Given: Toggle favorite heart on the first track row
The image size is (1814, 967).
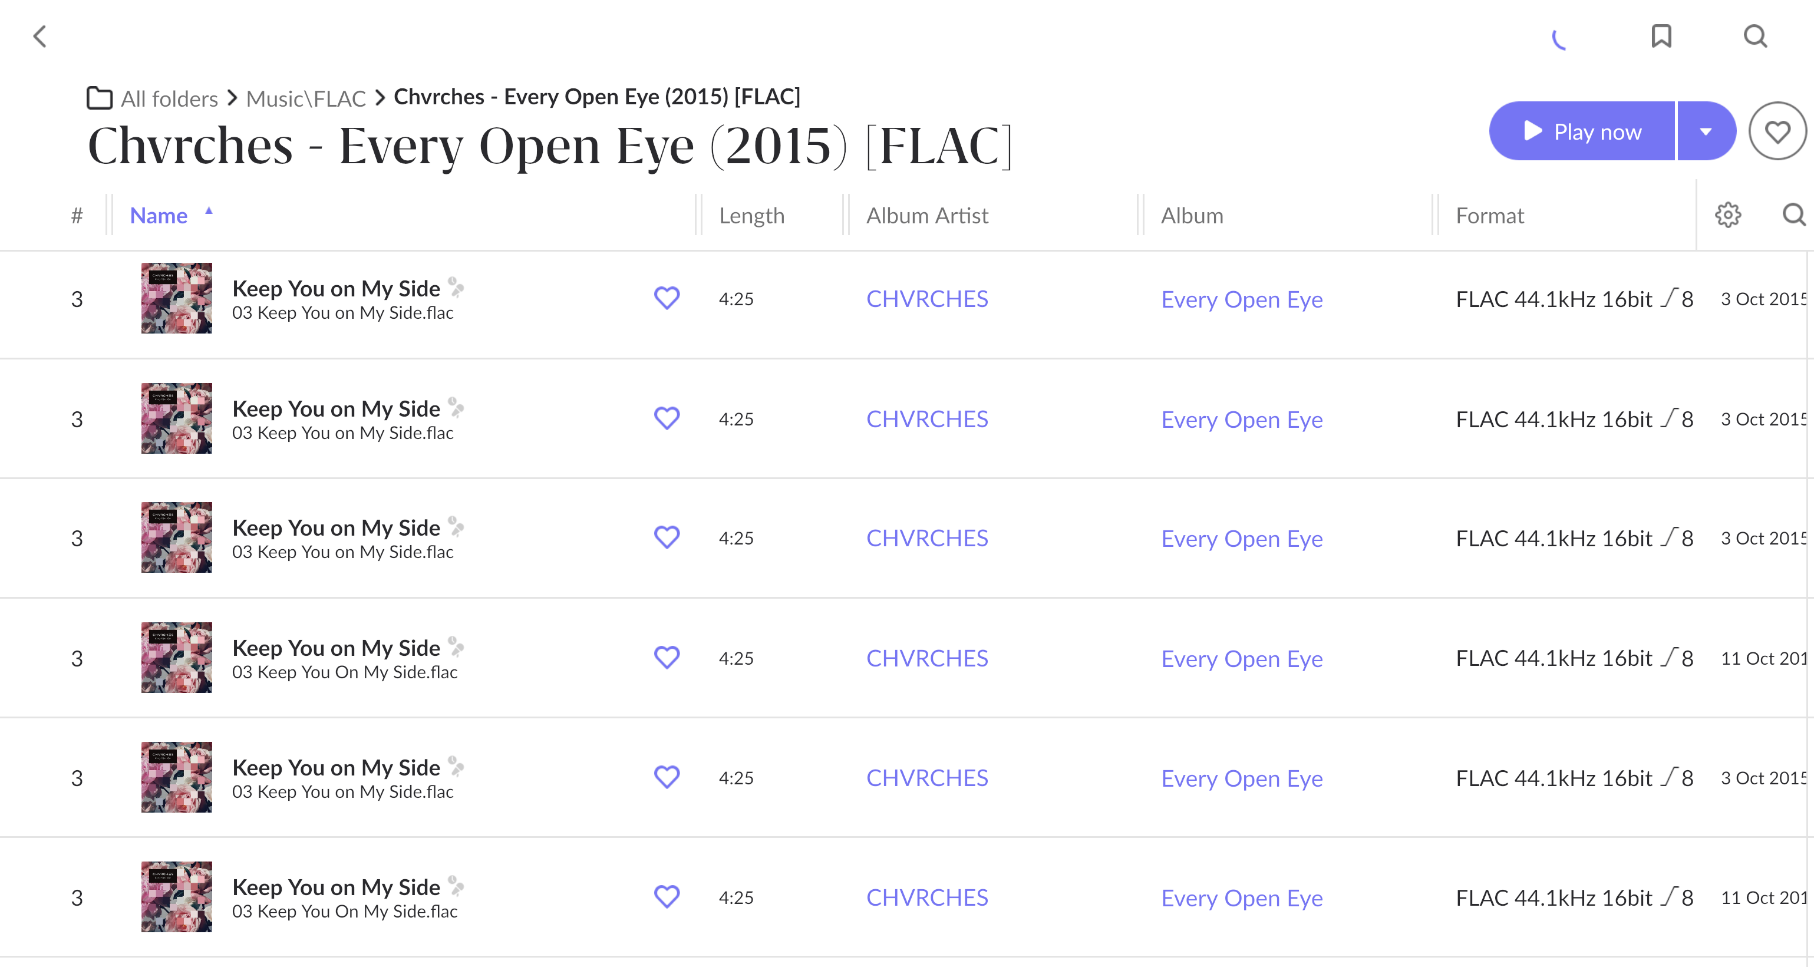Looking at the screenshot, I should pos(666,298).
